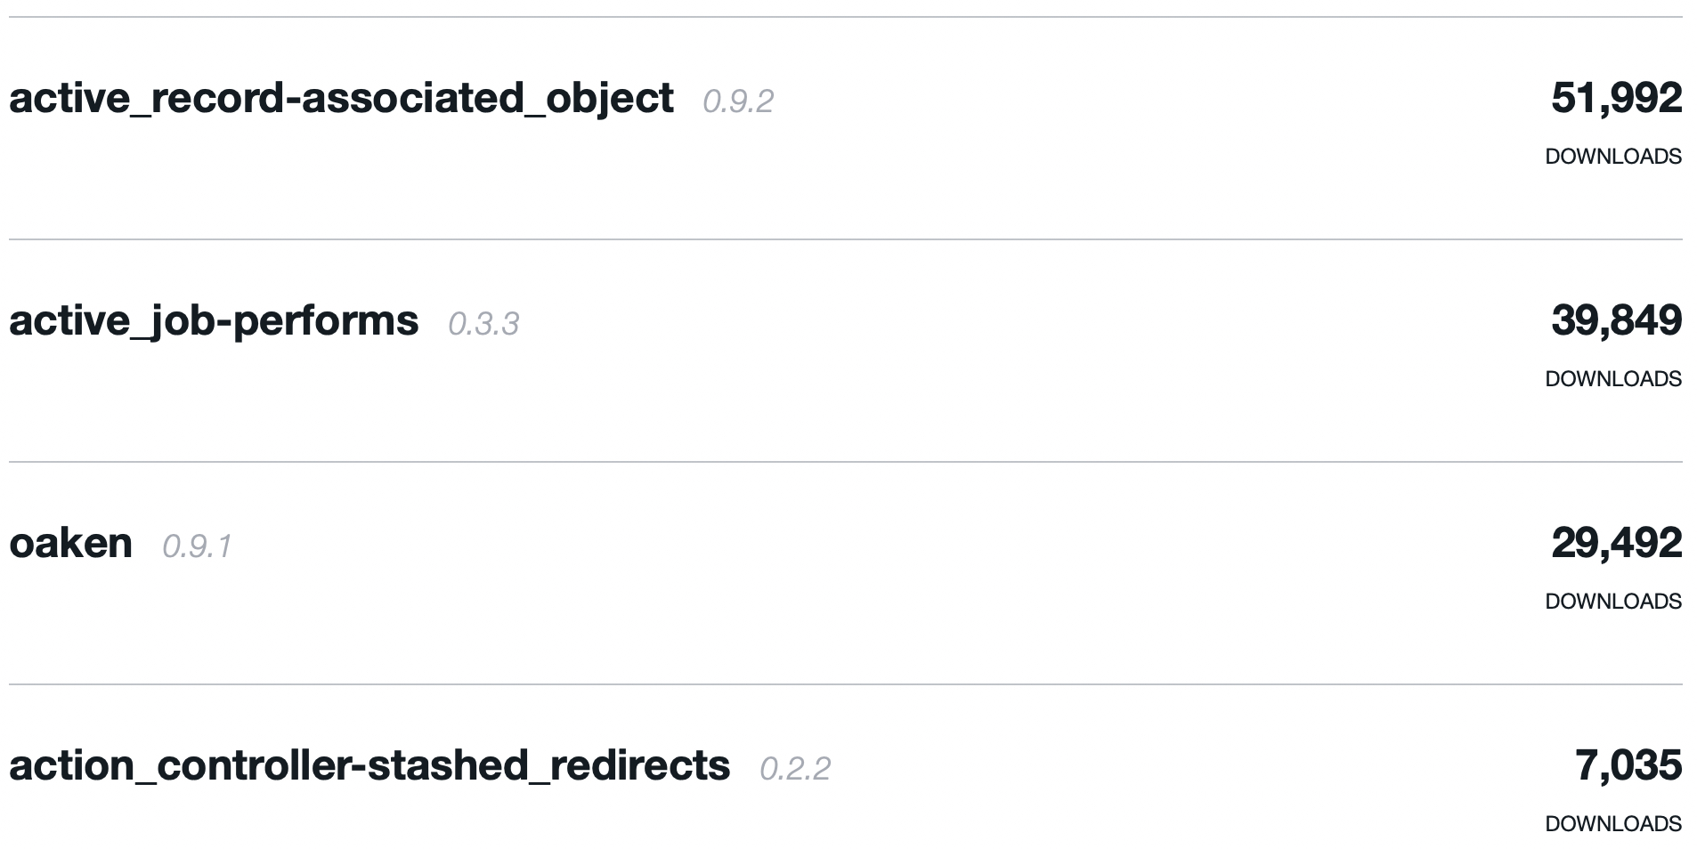Open the active_record-associated_object gem link
Viewport: 1697px width, 849px height.
tap(341, 98)
